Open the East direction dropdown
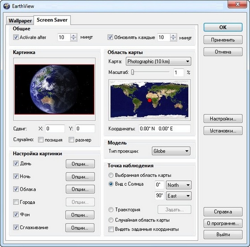The height and width of the screenshot is (247, 250). coord(179,196)
